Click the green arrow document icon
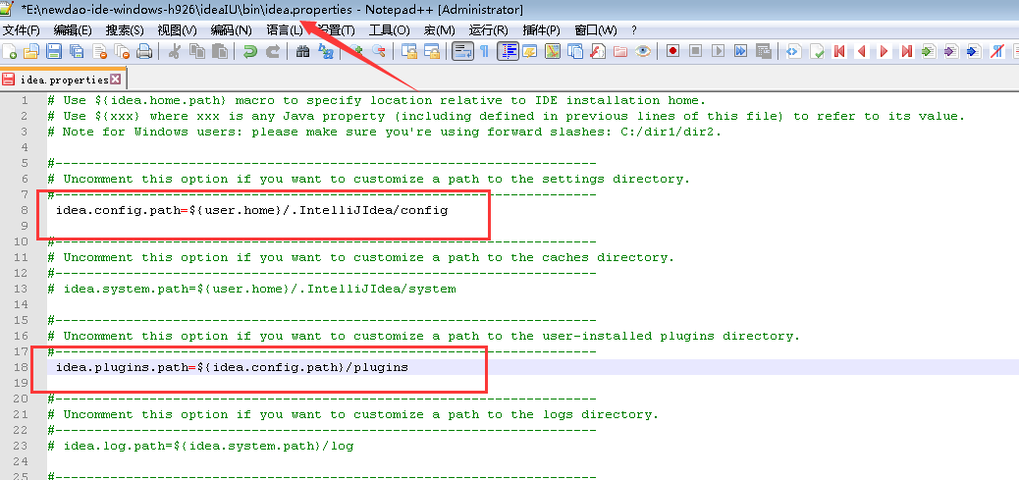This screenshot has width=1019, height=480. [x=929, y=51]
